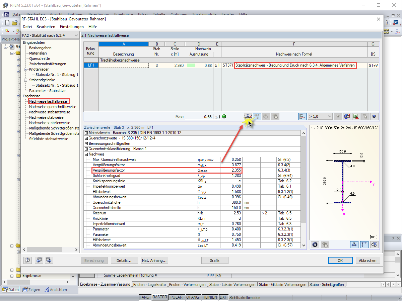Open Einstellungen menu

[x=72, y=26]
